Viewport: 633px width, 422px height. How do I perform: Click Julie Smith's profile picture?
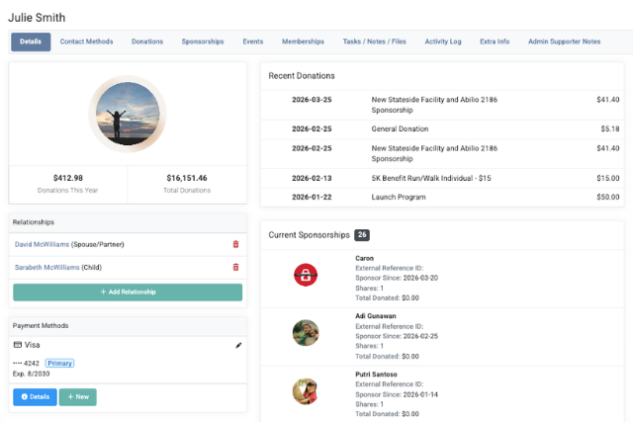(128, 115)
